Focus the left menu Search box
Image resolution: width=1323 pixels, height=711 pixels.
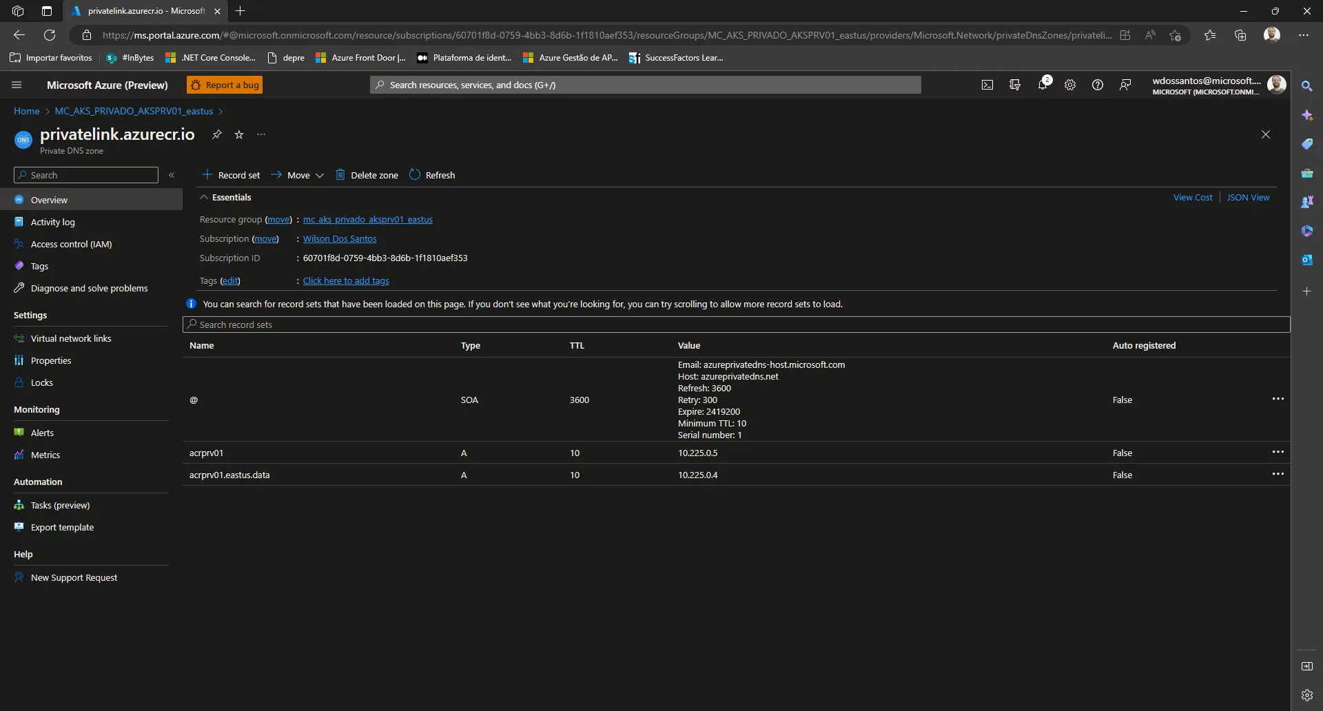[x=86, y=175]
